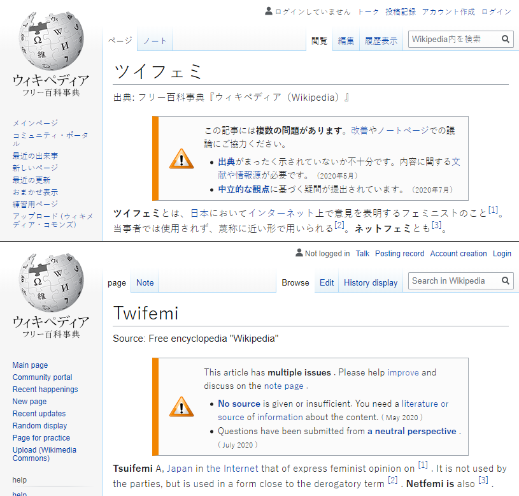This screenshot has height=496, width=519.
Task: Open the History display tab
Action: pos(371,283)
